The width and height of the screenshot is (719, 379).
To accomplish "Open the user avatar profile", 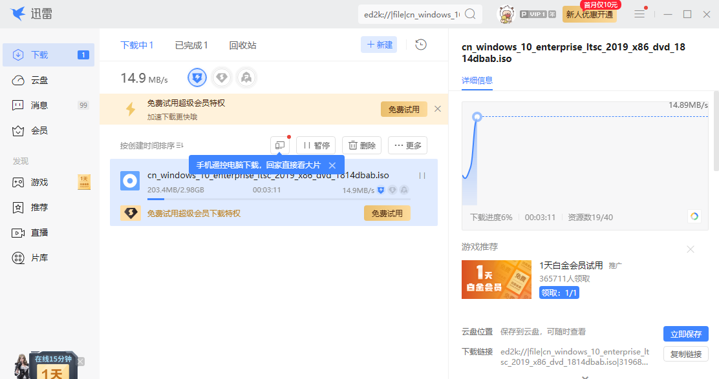I will 506,14.
